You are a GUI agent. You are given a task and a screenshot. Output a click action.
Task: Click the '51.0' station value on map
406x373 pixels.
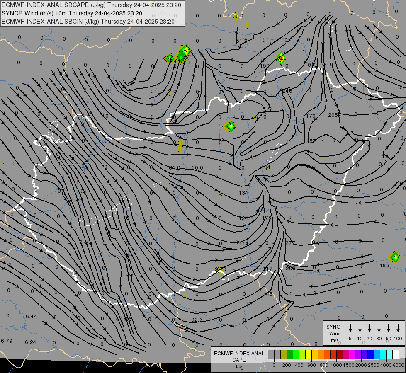242,41
